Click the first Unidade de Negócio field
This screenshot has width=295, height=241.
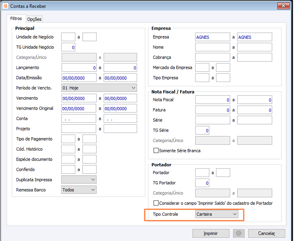pyautogui.click(x=68, y=37)
